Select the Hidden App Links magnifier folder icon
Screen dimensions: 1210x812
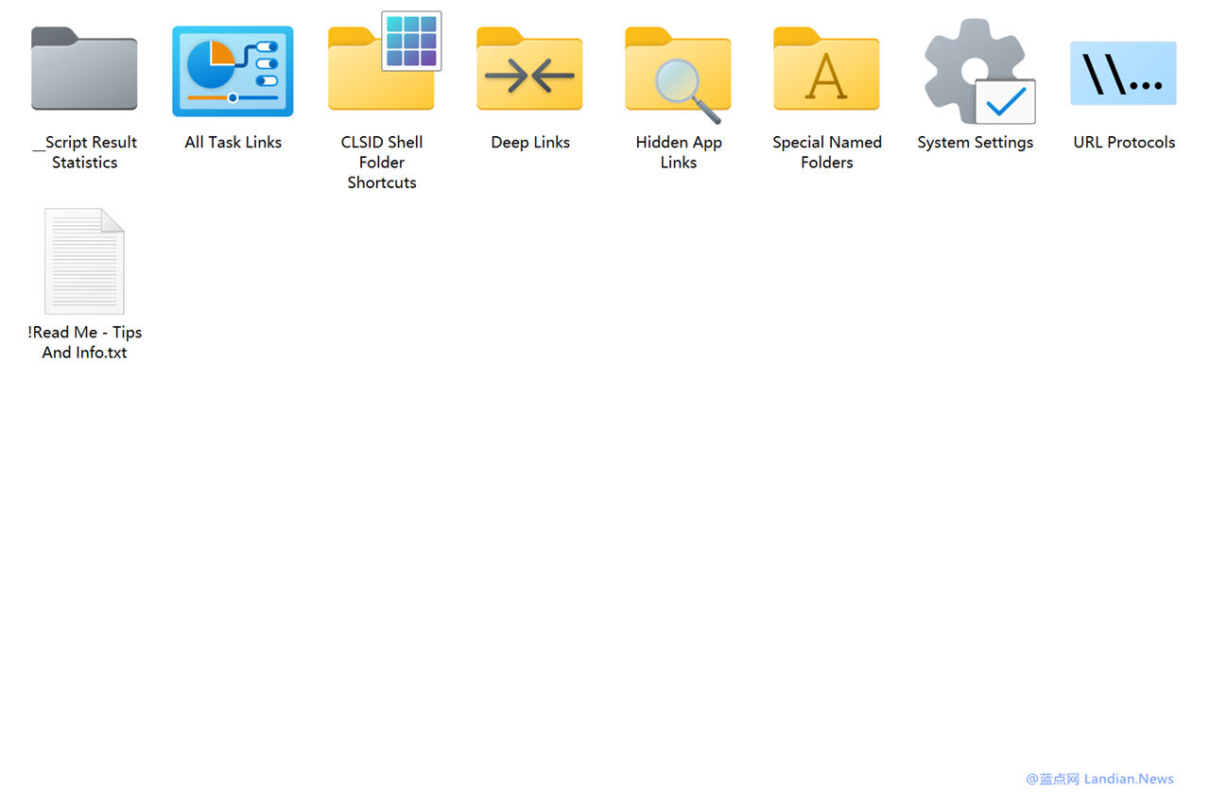click(x=678, y=71)
